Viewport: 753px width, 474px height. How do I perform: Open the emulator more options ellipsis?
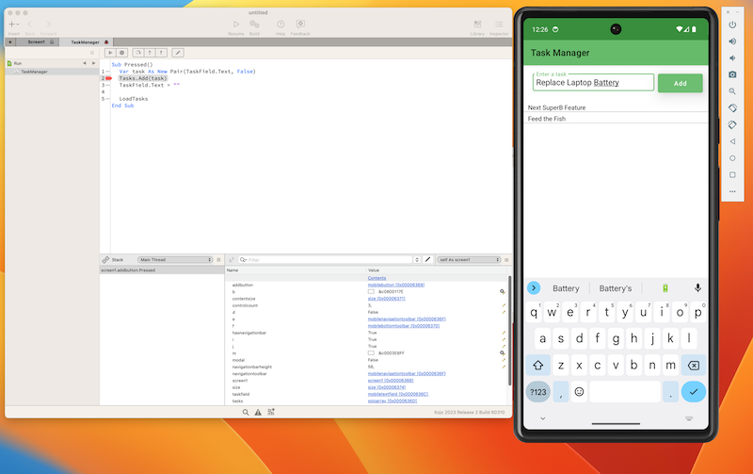coord(732,191)
